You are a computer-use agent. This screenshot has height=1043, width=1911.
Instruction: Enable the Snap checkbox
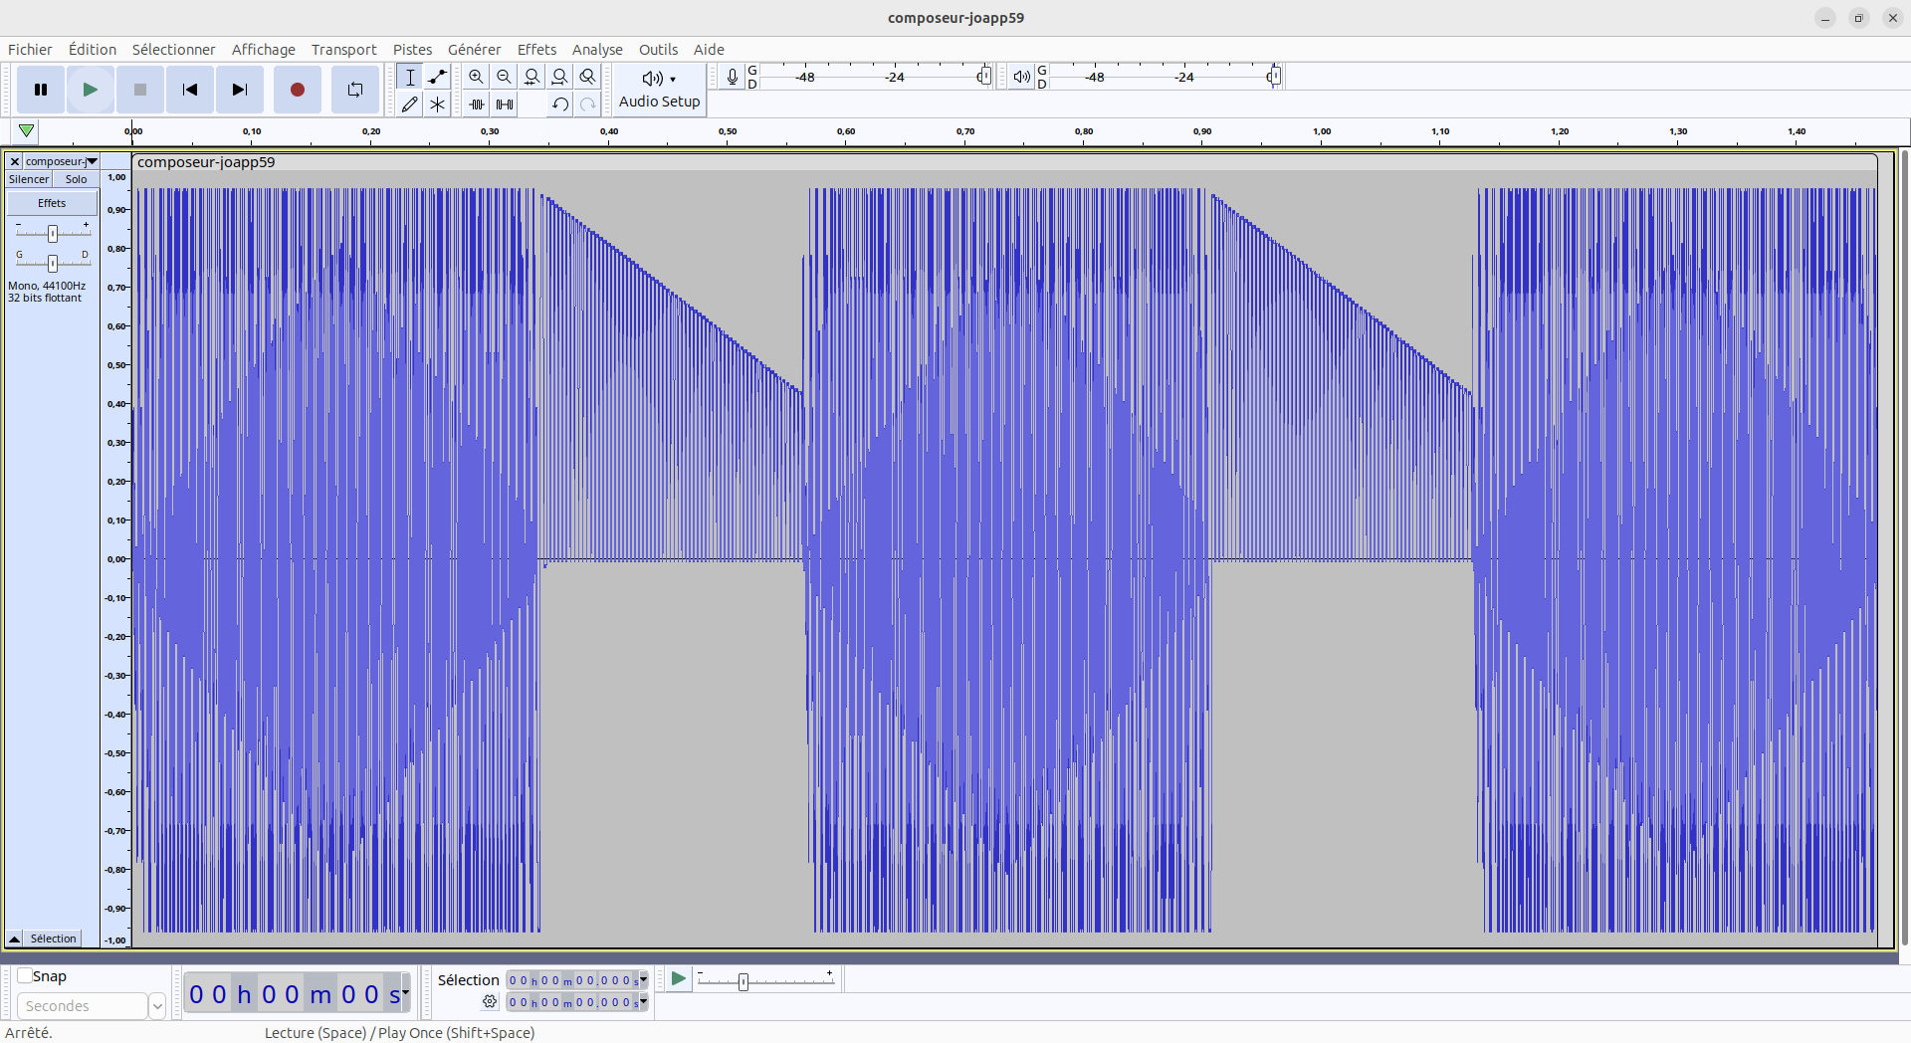click(25, 975)
